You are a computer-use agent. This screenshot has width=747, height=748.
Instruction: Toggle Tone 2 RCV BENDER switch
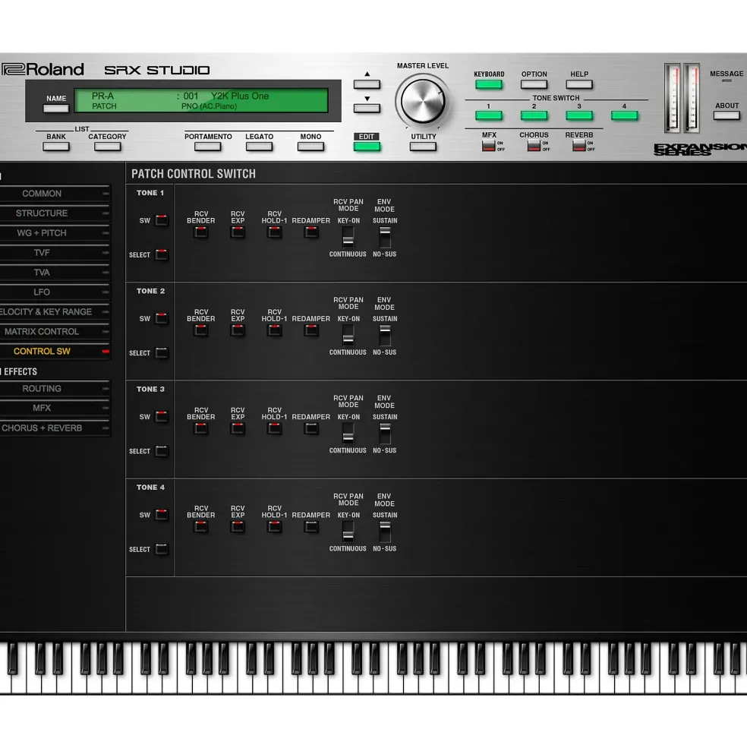tap(201, 330)
